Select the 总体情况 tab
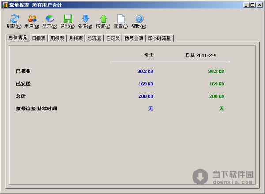This screenshot has height=194, width=265. click(18, 38)
